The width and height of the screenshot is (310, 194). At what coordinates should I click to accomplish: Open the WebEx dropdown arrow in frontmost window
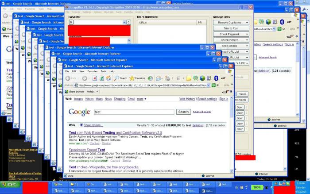tap(97, 92)
